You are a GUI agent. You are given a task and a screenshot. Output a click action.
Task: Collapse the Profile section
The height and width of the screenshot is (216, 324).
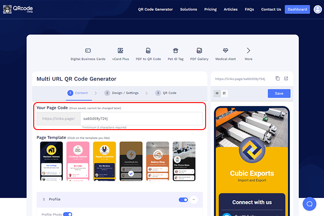pyautogui.click(x=193, y=199)
